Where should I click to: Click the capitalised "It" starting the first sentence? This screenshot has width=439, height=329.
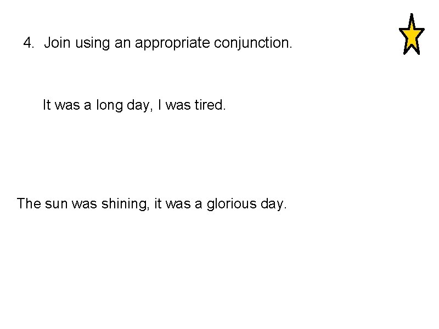(47, 105)
